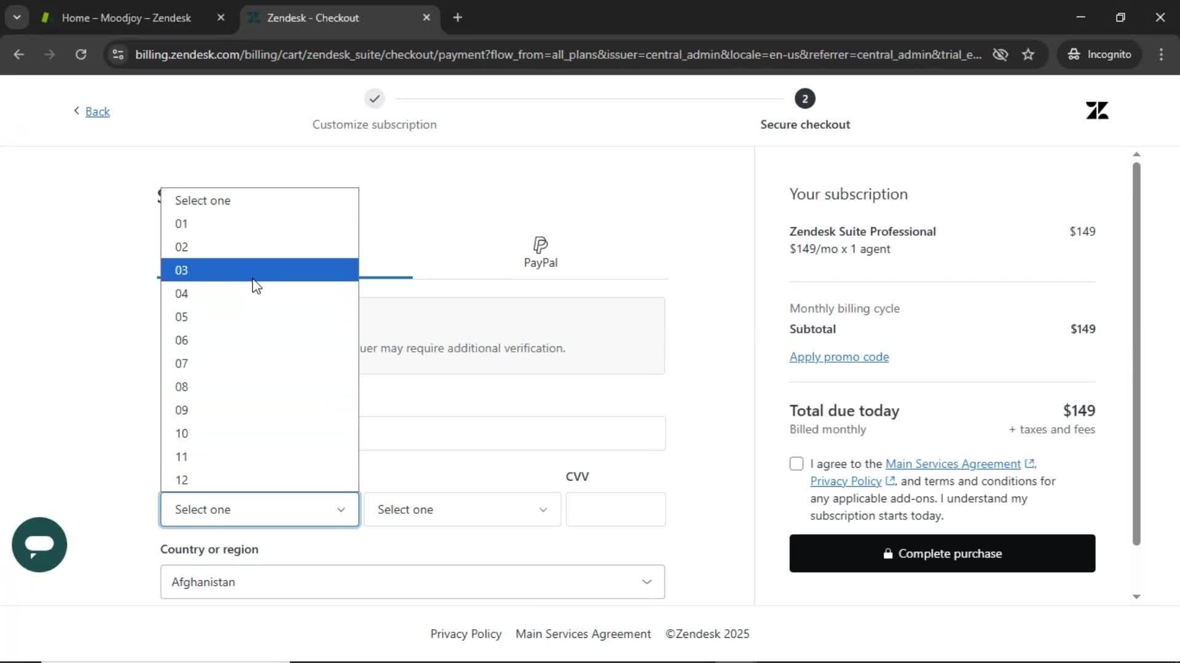Click the third-party cookies blocked eye icon
The image size is (1180, 663).
[1001, 54]
